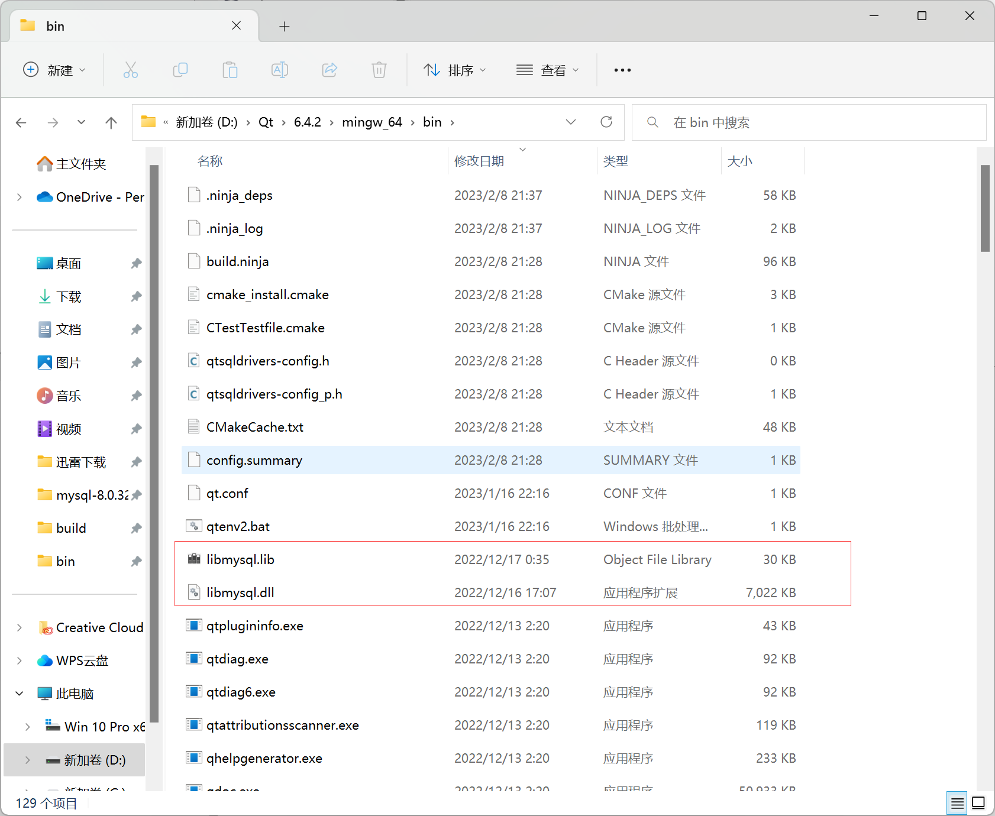This screenshot has height=816, width=995.
Task: Click the Qt breadcrumb segment
Action: (x=266, y=122)
